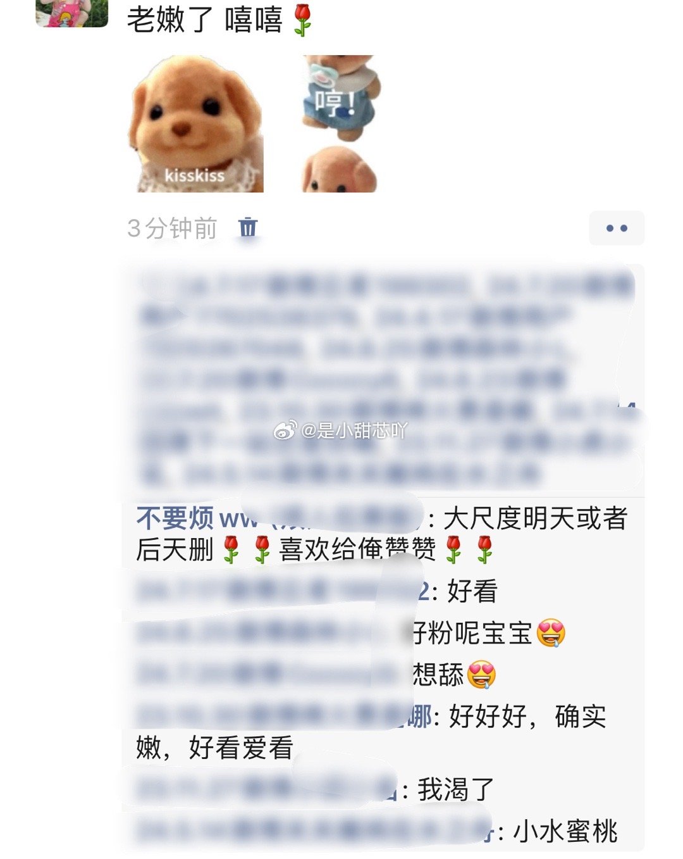Tap the trash delete icon

(x=247, y=227)
